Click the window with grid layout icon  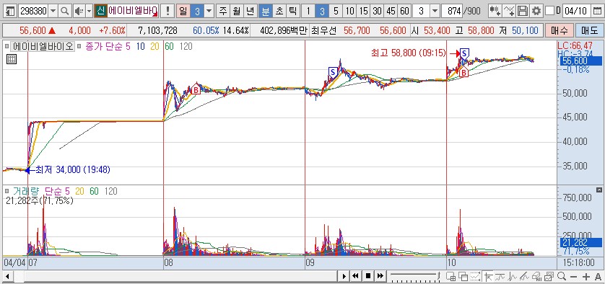451,276
